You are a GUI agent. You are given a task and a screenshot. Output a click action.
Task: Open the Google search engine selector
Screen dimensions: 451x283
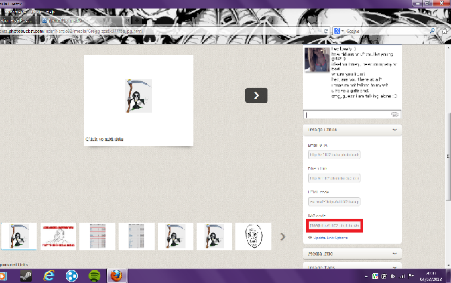point(339,31)
